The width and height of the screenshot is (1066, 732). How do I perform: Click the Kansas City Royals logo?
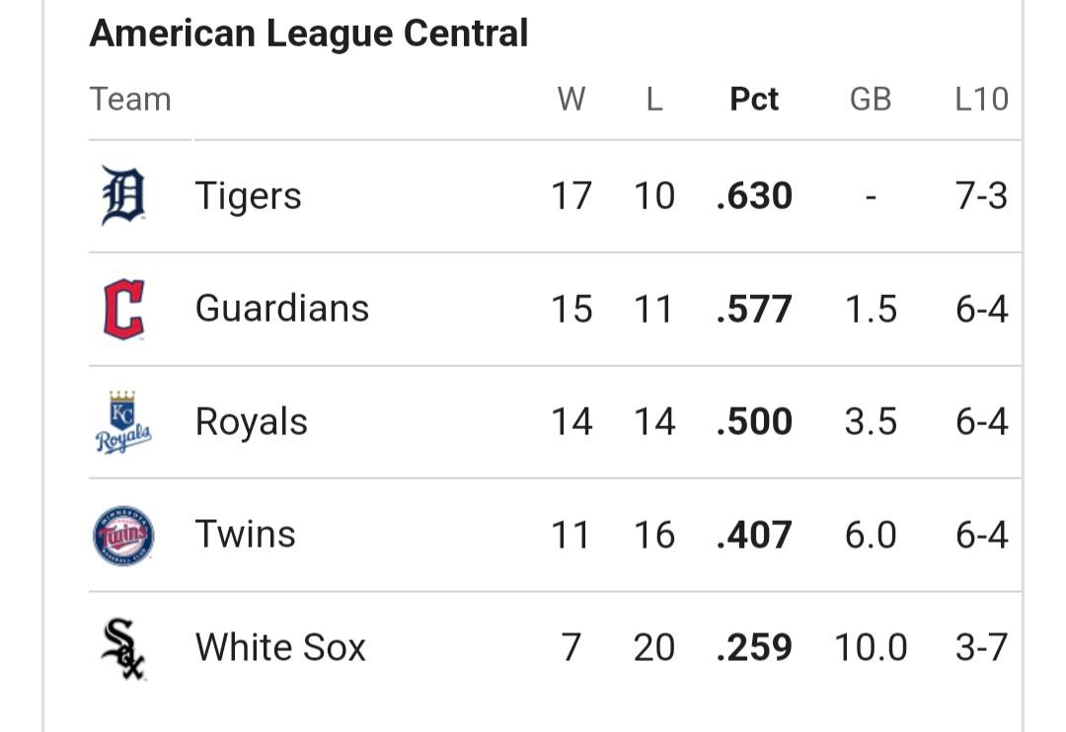click(x=123, y=422)
